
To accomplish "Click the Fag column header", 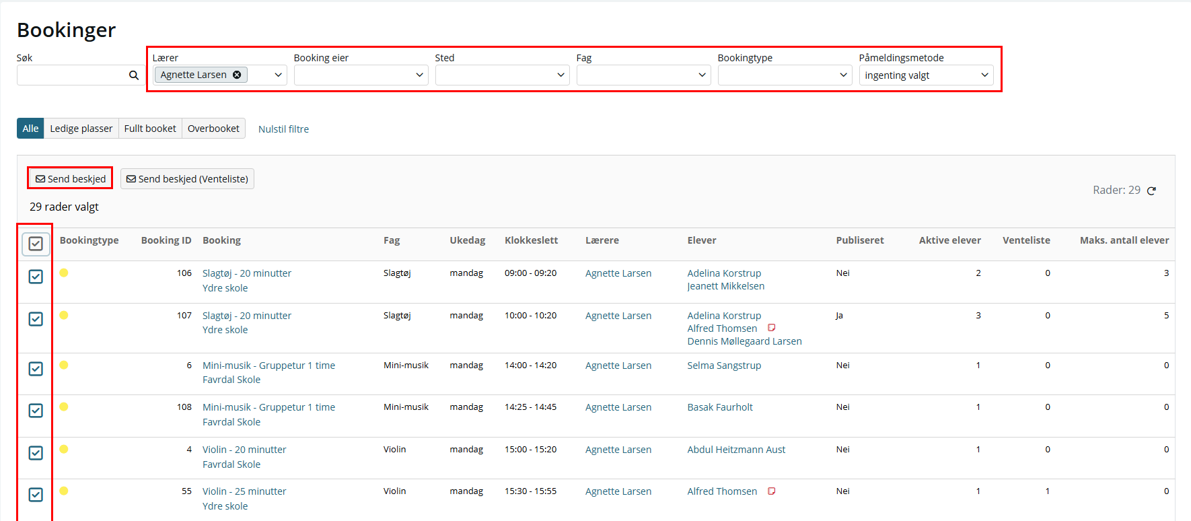I will pyautogui.click(x=392, y=240).
